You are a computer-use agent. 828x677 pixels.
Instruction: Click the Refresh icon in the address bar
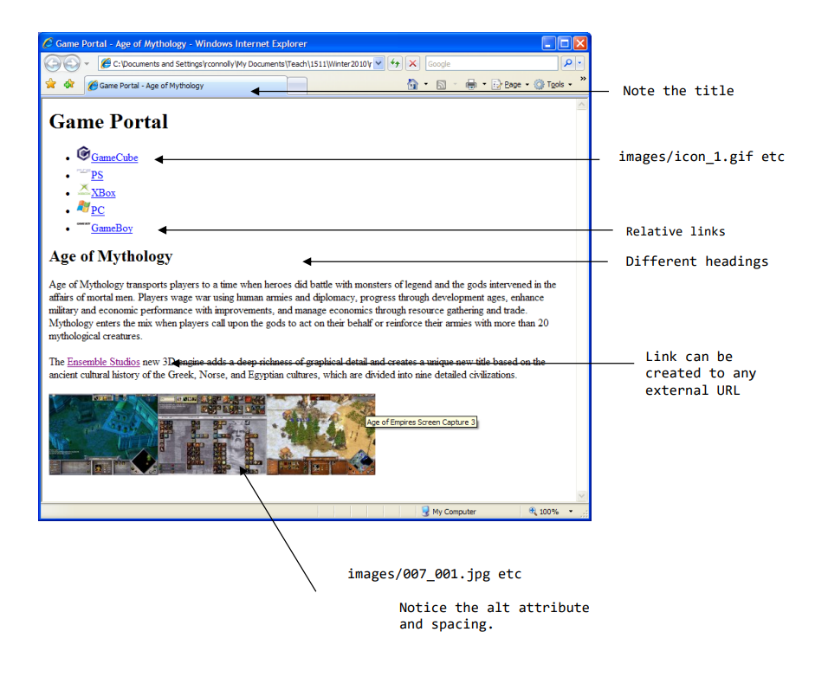[395, 62]
